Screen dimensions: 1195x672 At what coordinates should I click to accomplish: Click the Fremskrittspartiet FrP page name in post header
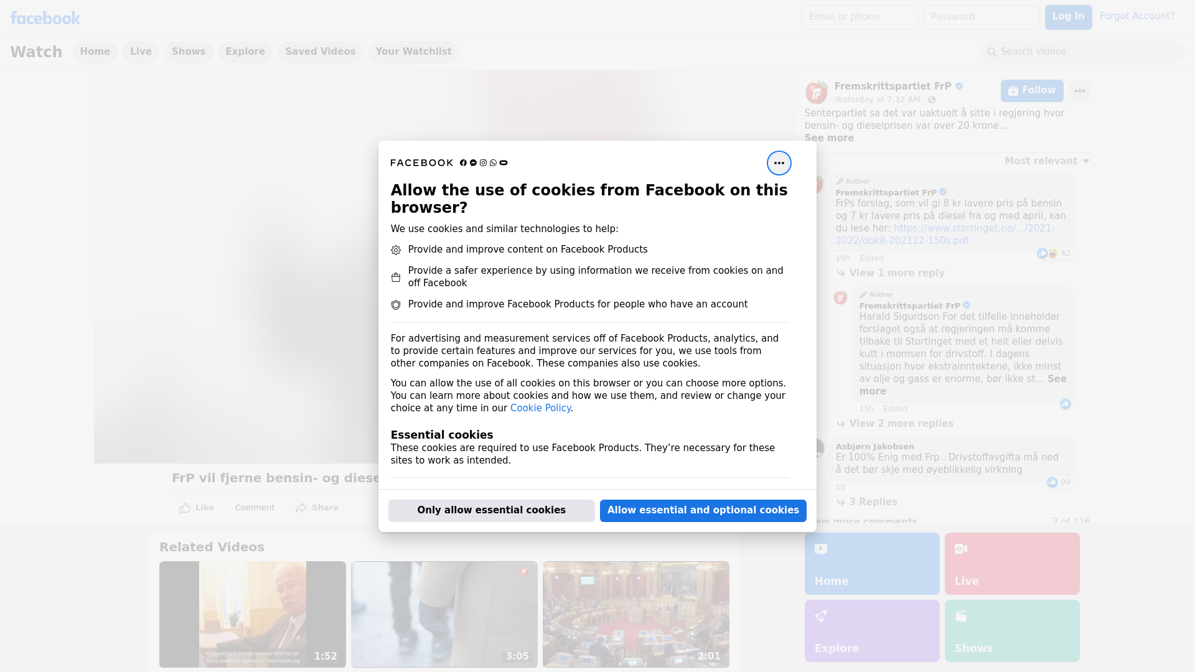tap(893, 86)
